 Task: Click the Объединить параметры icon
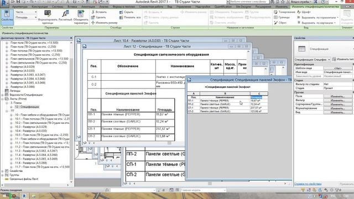pos(81,14)
